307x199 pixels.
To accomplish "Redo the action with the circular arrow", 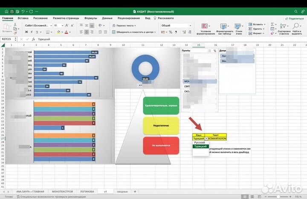I will [x=31, y=12].
